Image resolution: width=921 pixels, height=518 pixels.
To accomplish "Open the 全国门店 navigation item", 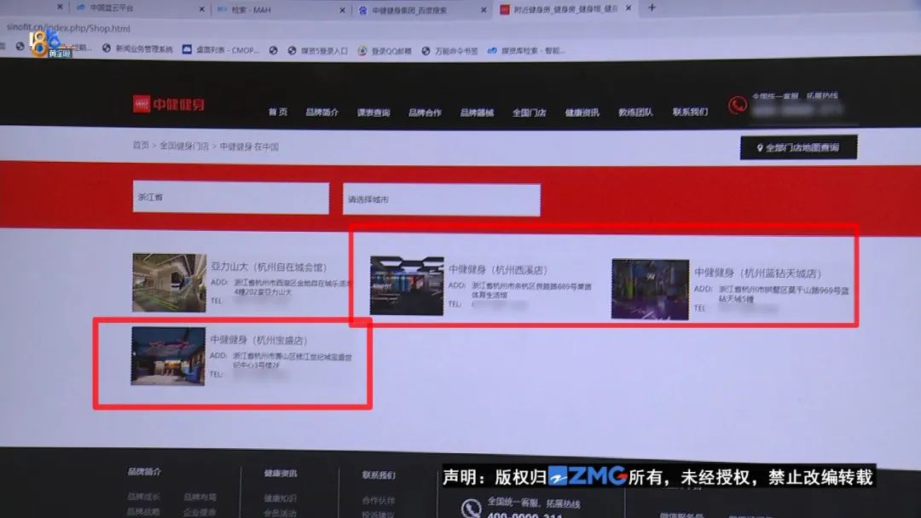I will (530, 112).
